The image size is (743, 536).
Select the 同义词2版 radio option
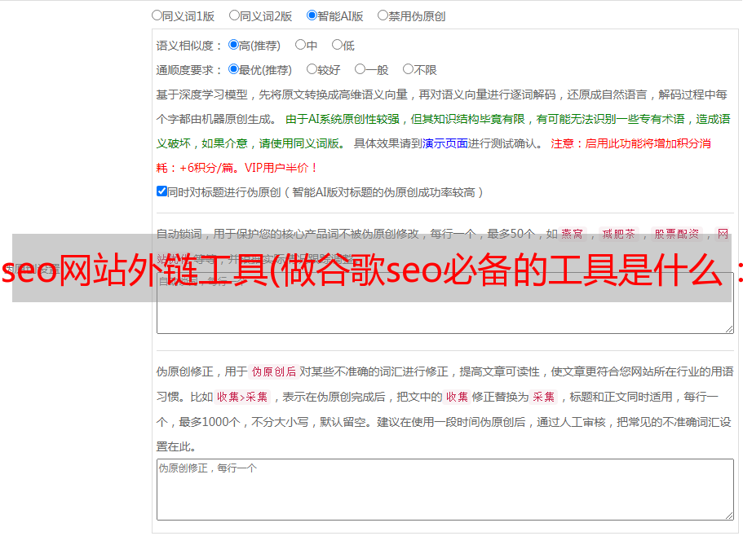tap(234, 15)
